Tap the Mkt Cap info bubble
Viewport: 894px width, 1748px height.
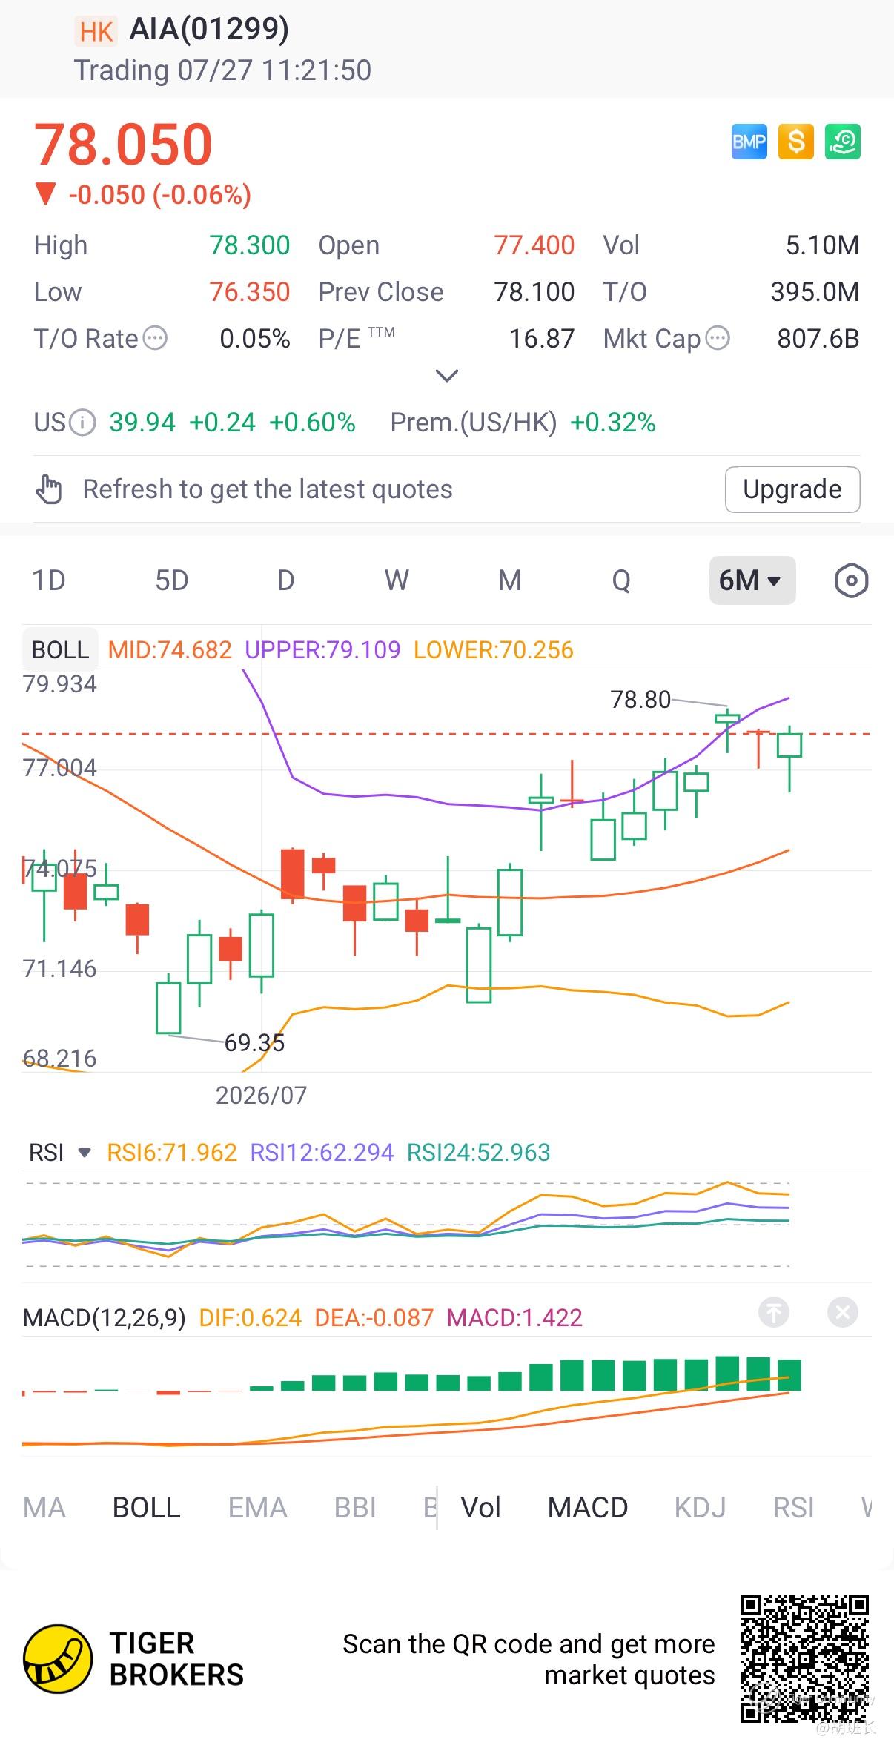click(718, 339)
